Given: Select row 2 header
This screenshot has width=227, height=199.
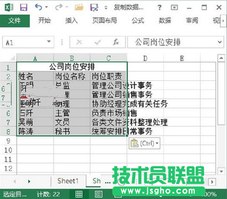Looking at the screenshot, I should point(8,77).
